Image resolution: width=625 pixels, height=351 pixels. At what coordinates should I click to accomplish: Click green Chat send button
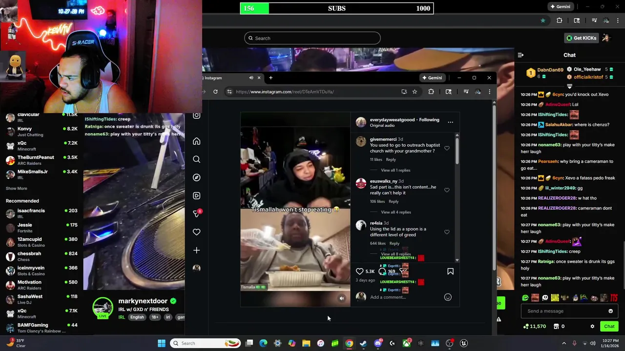click(x=609, y=326)
